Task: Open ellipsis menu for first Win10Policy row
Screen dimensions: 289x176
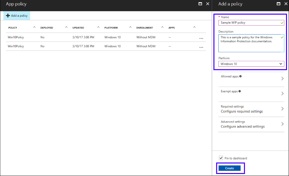Action: coord(201,39)
